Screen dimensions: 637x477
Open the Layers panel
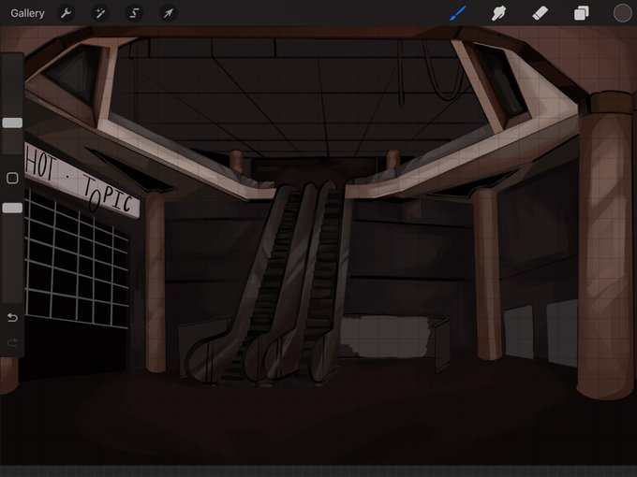coord(581,13)
